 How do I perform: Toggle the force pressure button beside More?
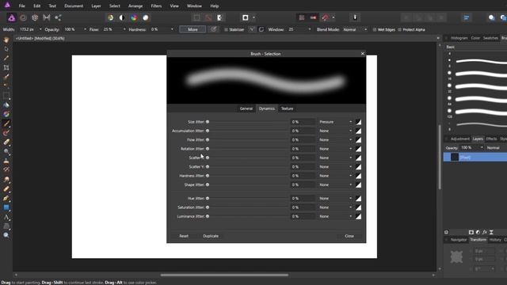[213, 29]
